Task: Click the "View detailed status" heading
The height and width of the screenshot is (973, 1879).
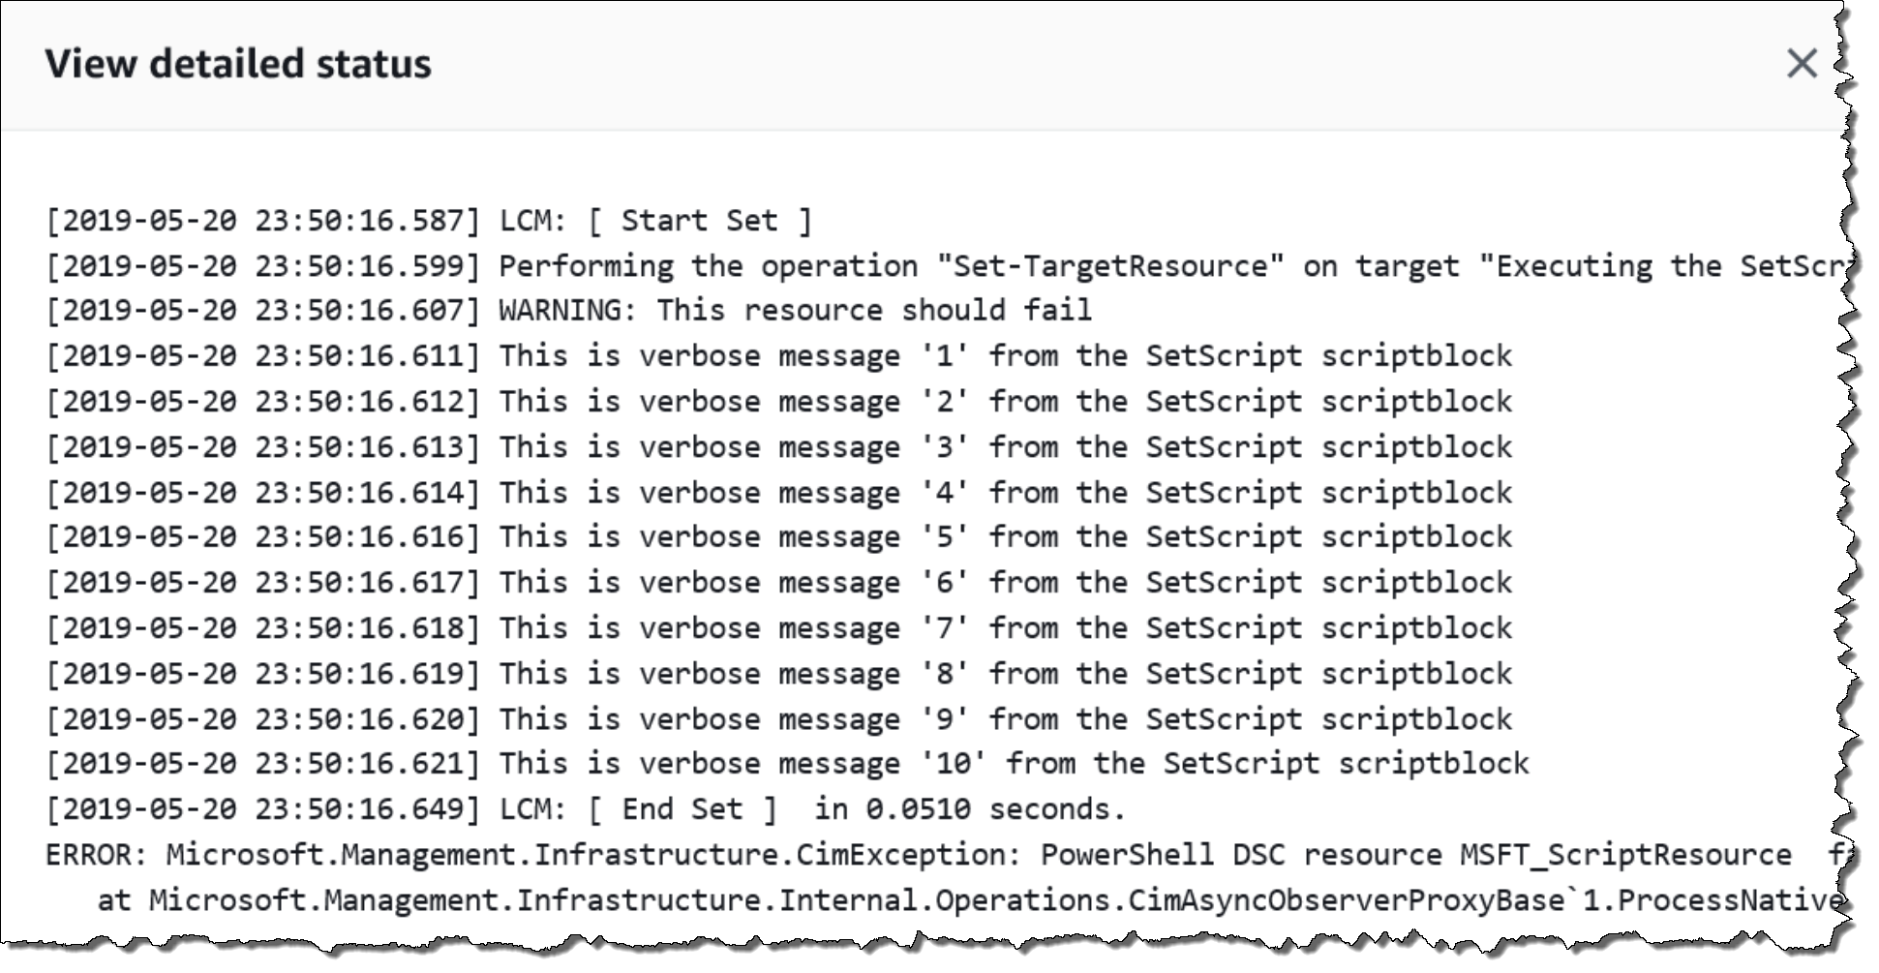Action: [x=238, y=64]
